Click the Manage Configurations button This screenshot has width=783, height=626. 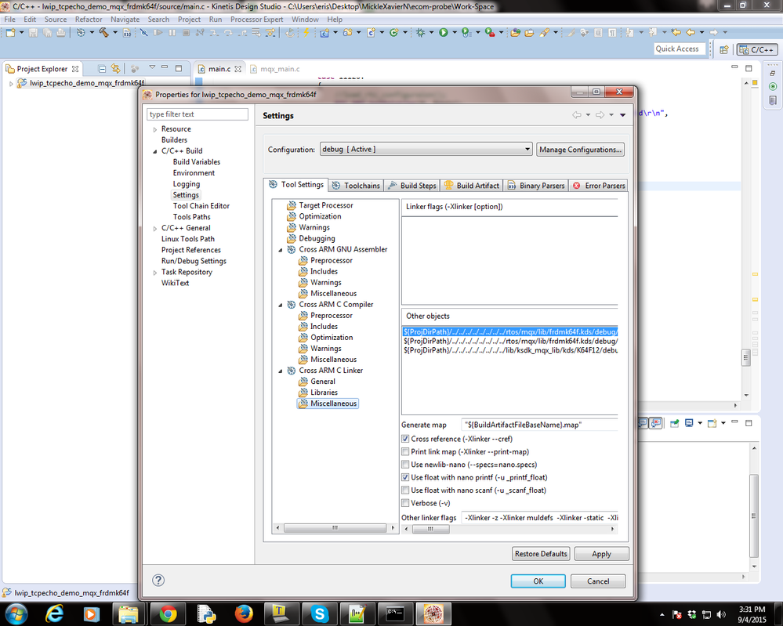580,150
